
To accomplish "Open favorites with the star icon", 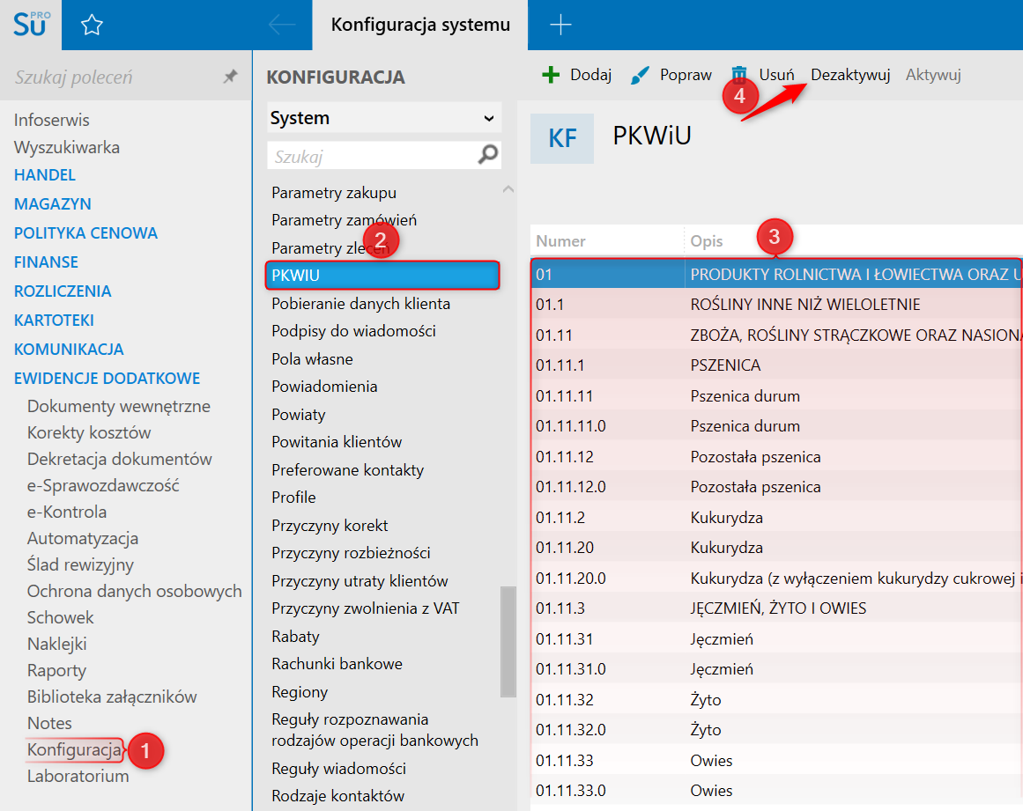I will pos(92,26).
